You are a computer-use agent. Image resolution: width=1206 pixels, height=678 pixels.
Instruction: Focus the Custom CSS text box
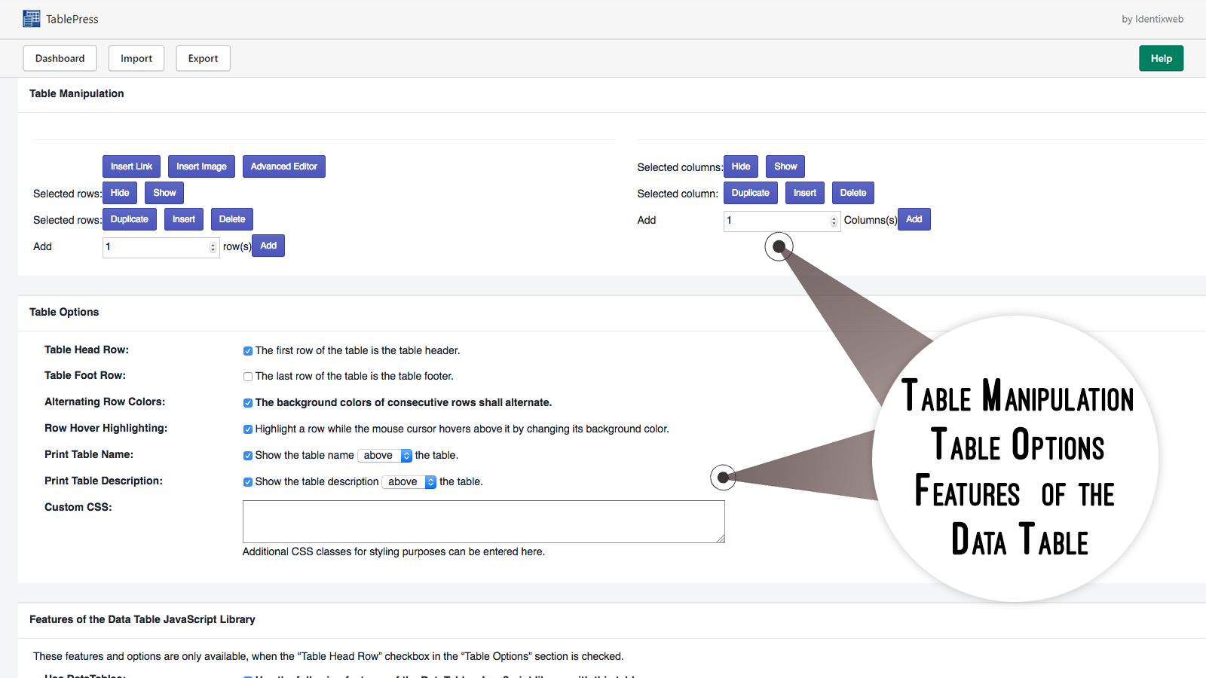pyautogui.click(x=483, y=521)
